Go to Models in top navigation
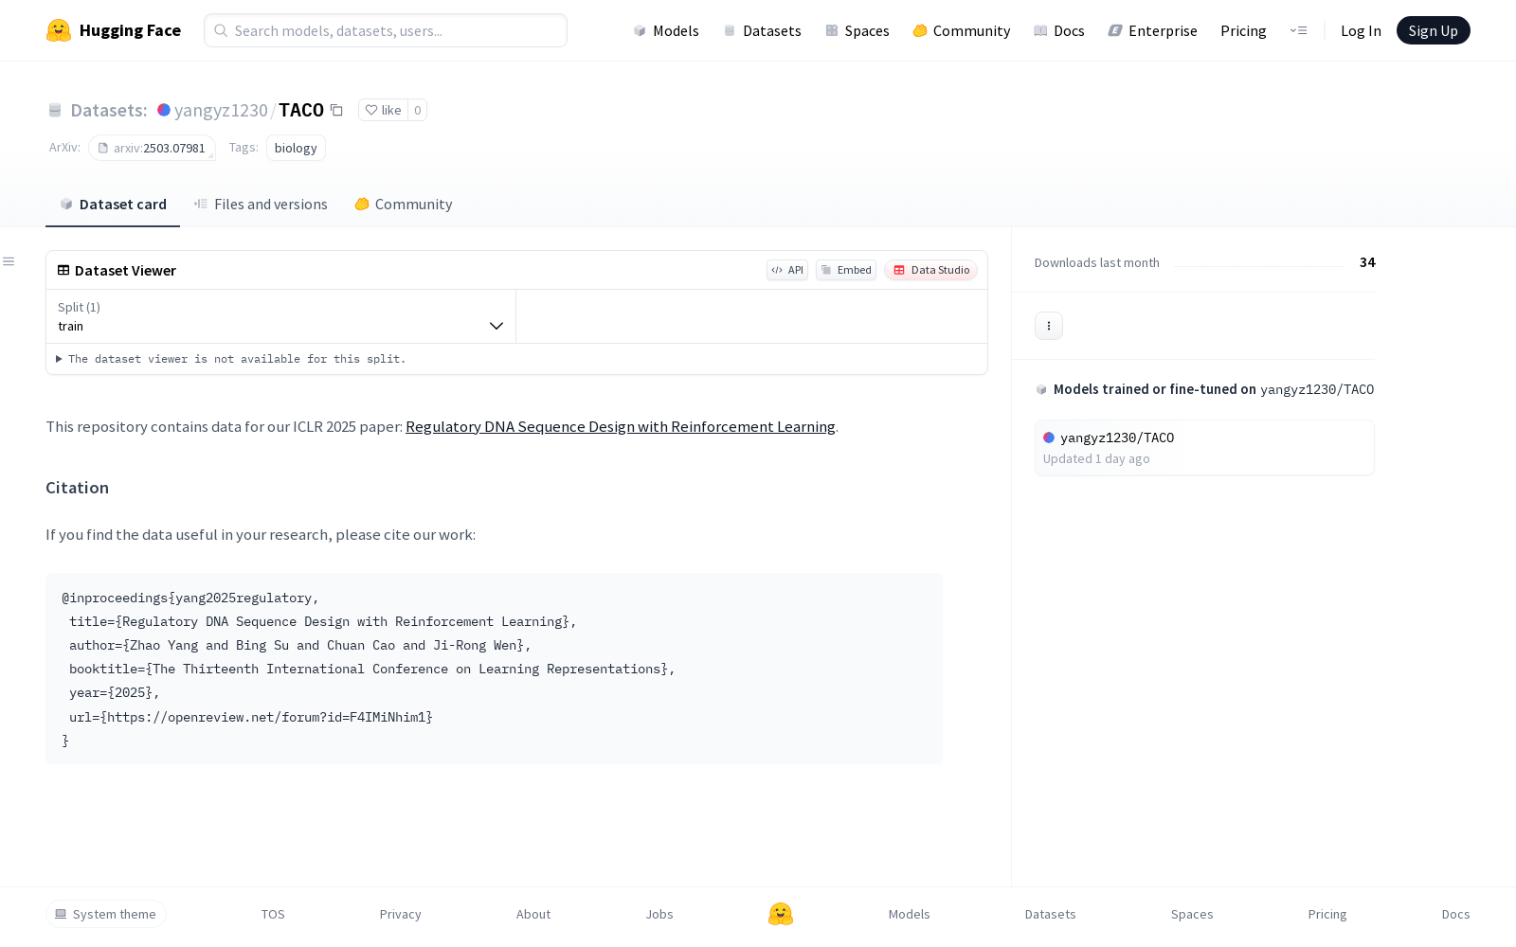The height and width of the screenshot is (947, 1516). click(x=666, y=30)
